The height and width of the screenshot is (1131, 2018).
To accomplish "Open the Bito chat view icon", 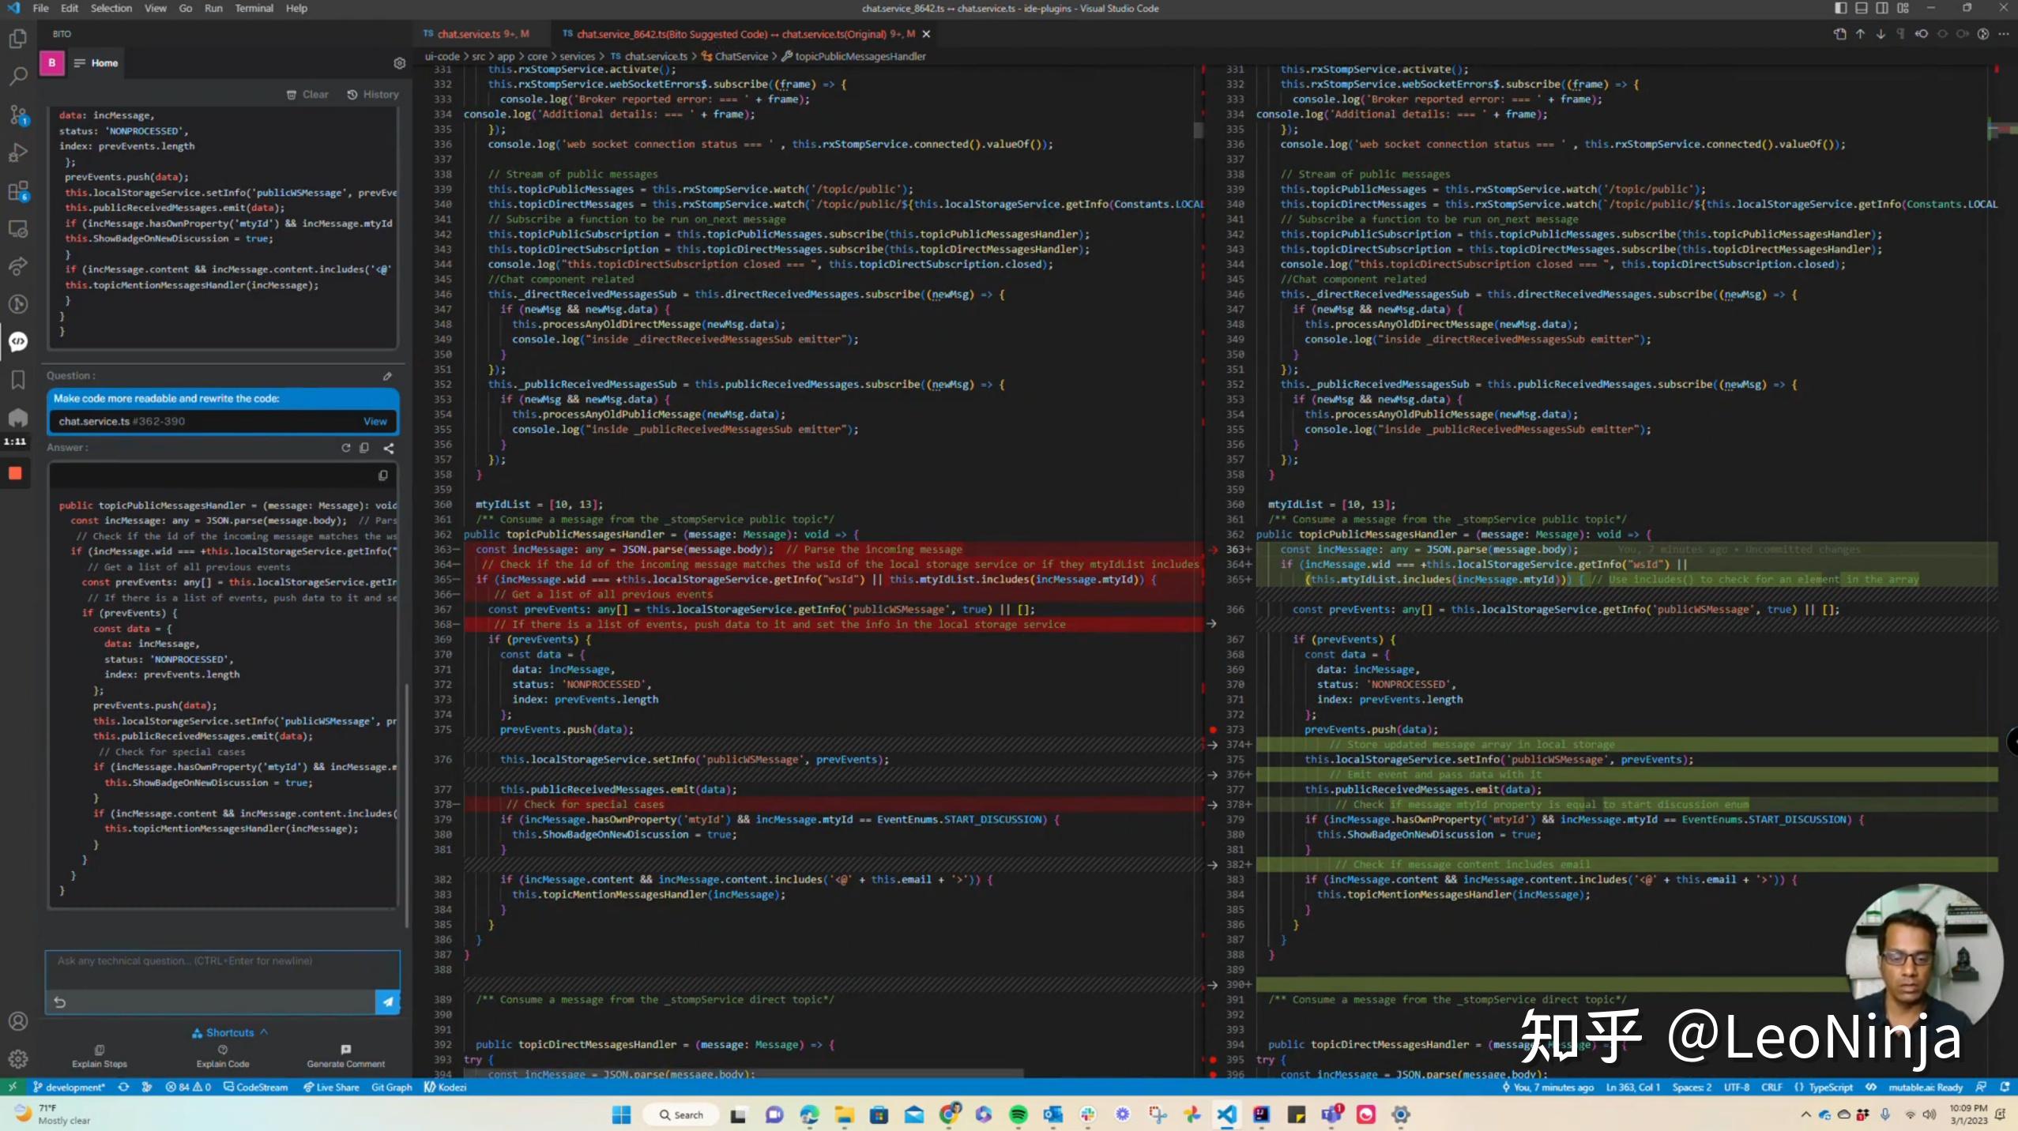I will [x=17, y=341].
